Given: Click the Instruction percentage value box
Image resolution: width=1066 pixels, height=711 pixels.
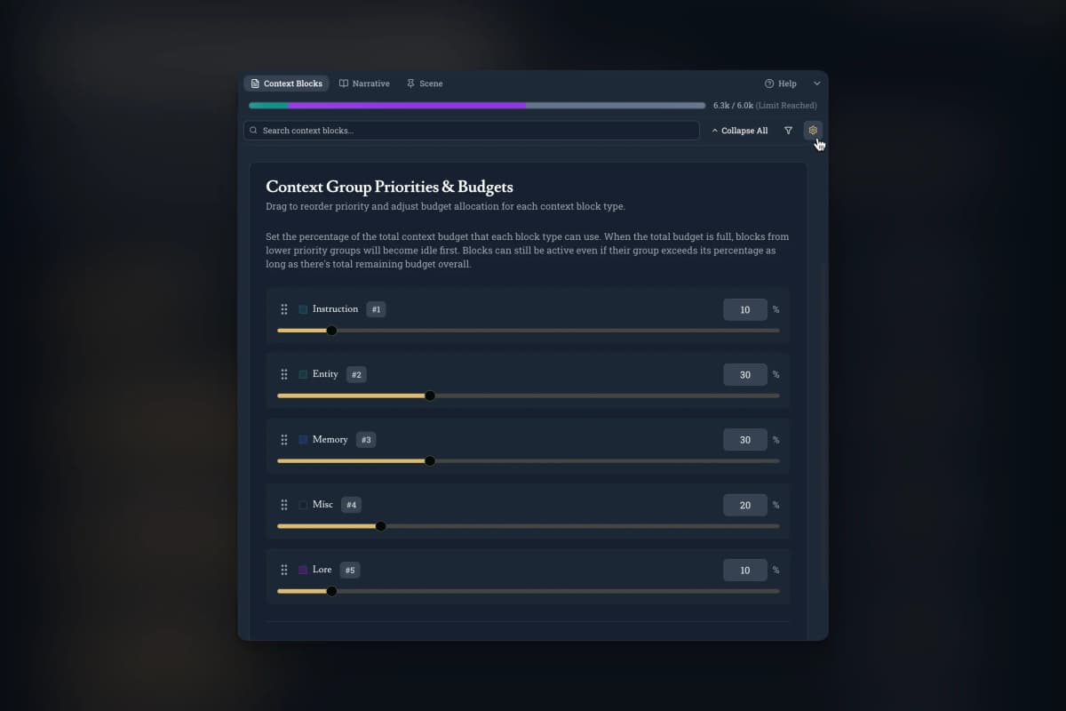Looking at the screenshot, I should pyautogui.click(x=744, y=309).
